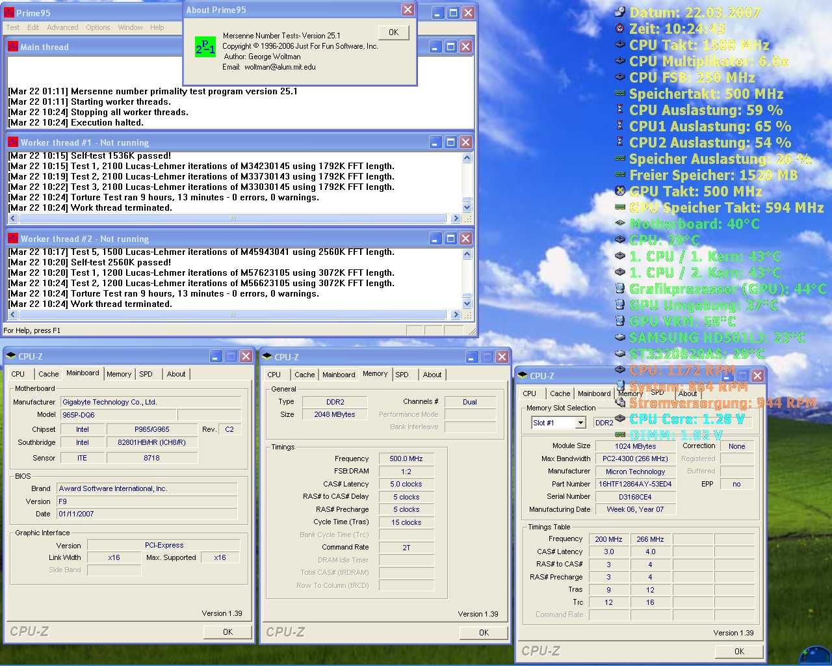Click OK in CPU-Z Mainboard window

[x=228, y=632]
